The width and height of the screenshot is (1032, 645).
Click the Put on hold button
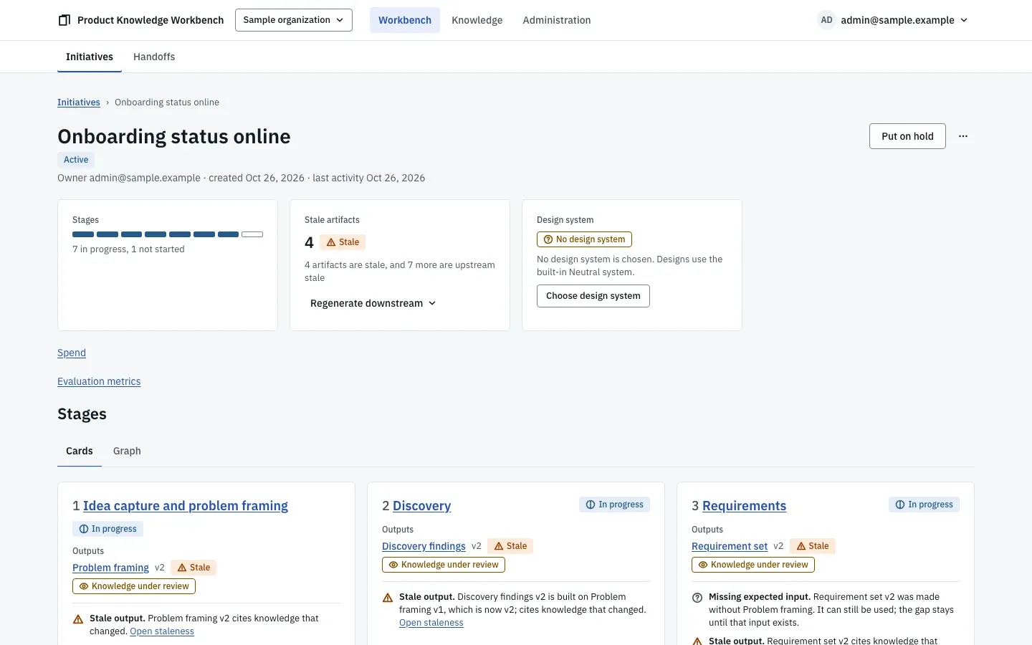pos(907,136)
